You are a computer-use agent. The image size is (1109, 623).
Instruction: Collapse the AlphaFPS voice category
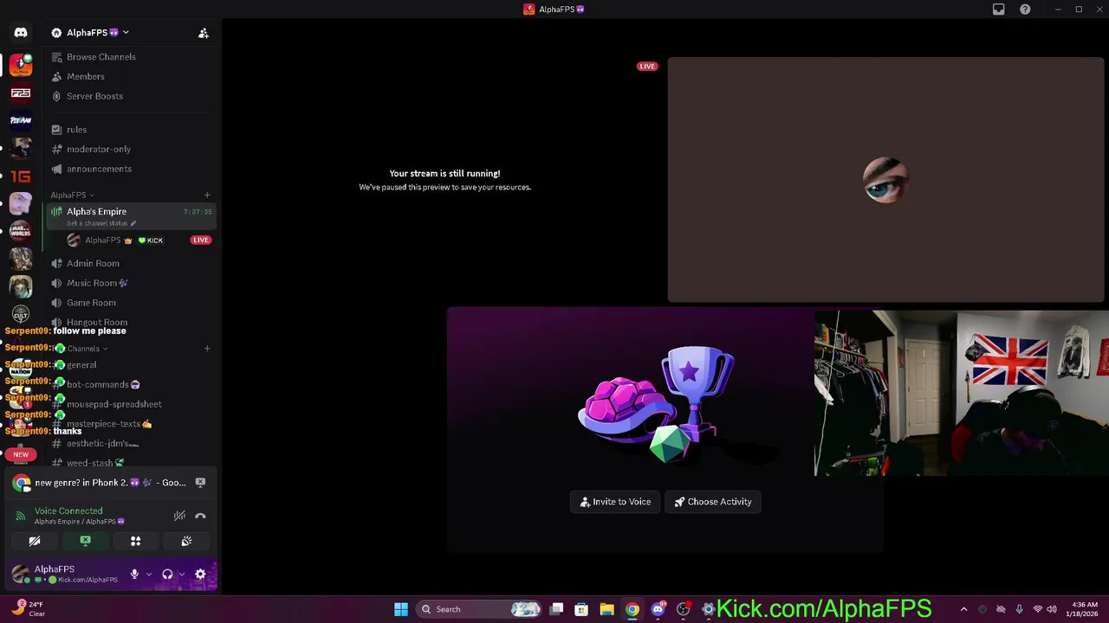click(72, 196)
